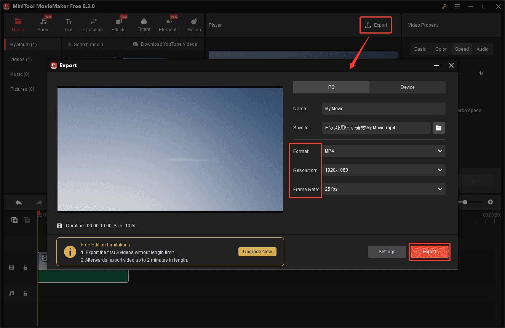Screen dimensions: 505x328
Task: Open the Audio tab
Action: [43, 25]
